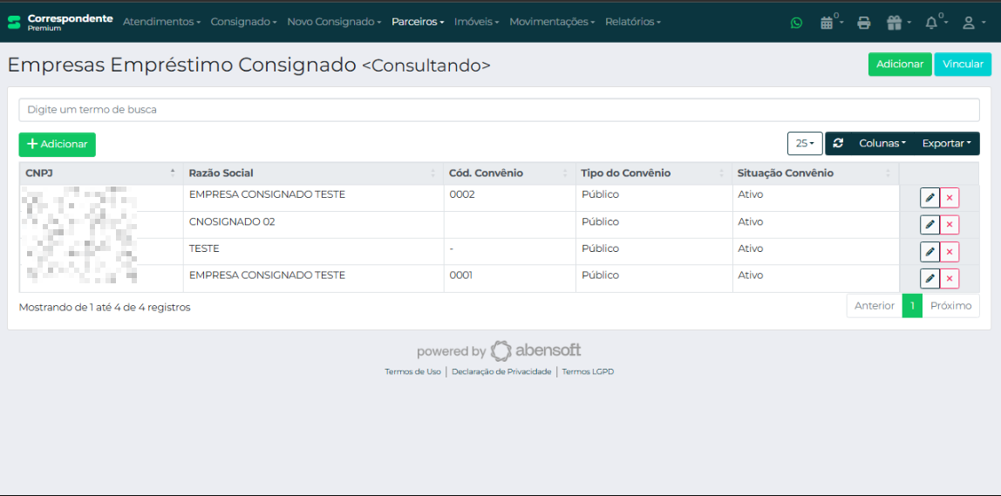The height and width of the screenshot is (496, 1001).
Task: Open Termos LGPD link
Action: point(588,371)
